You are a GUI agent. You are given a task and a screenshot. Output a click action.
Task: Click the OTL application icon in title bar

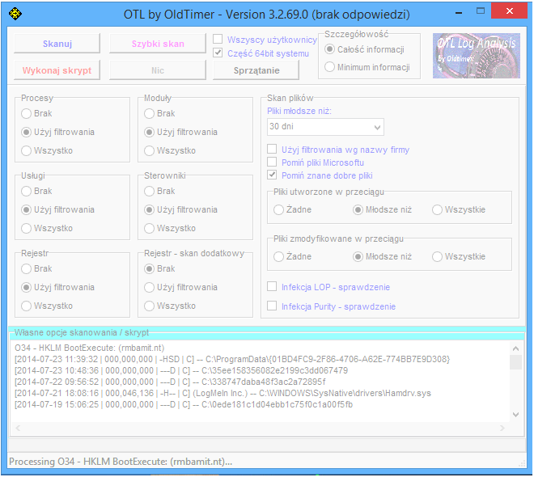[x=15, y=14]
